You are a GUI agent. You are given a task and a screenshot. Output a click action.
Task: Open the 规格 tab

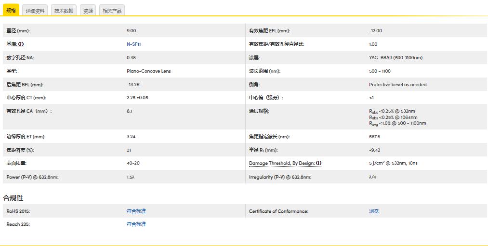tap(11, 10)
